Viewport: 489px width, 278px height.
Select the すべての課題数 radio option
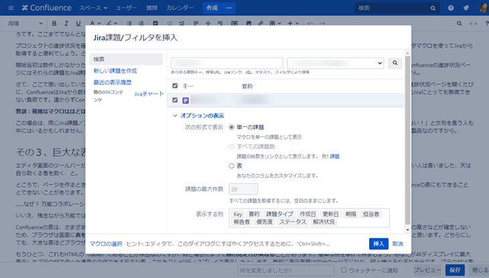pos(231,146)
